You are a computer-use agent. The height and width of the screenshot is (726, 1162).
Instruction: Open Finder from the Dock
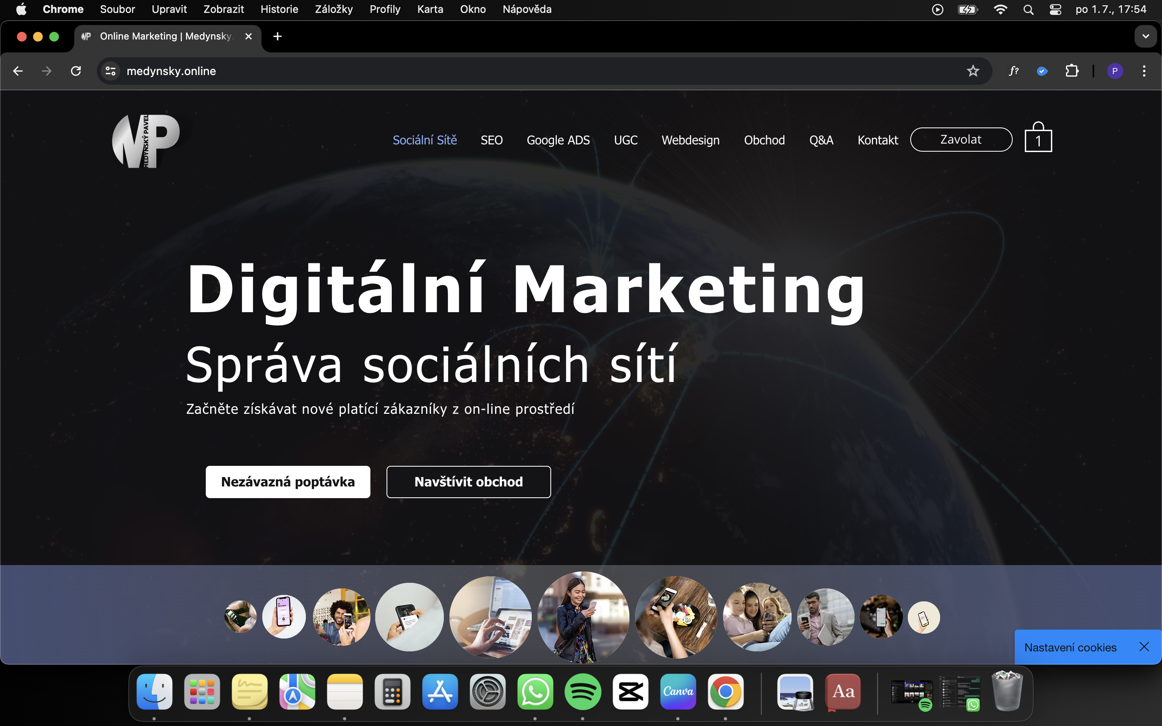(154, 692)
